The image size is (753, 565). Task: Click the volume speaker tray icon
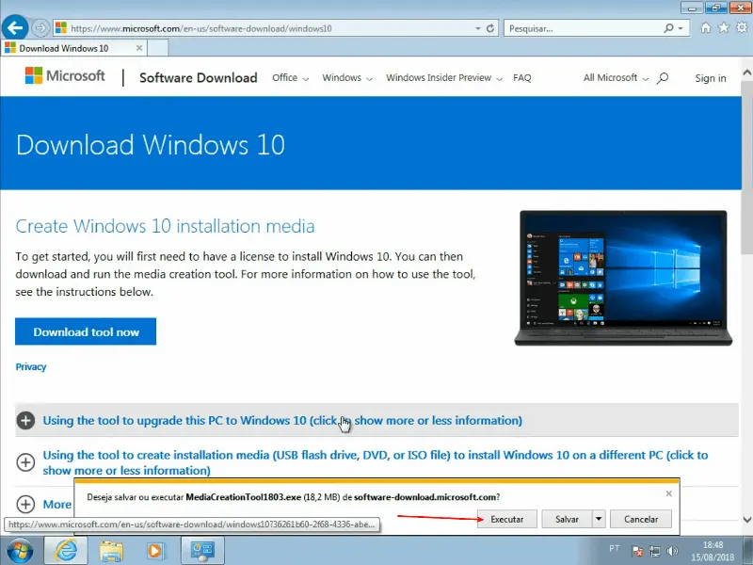(672, 551)
